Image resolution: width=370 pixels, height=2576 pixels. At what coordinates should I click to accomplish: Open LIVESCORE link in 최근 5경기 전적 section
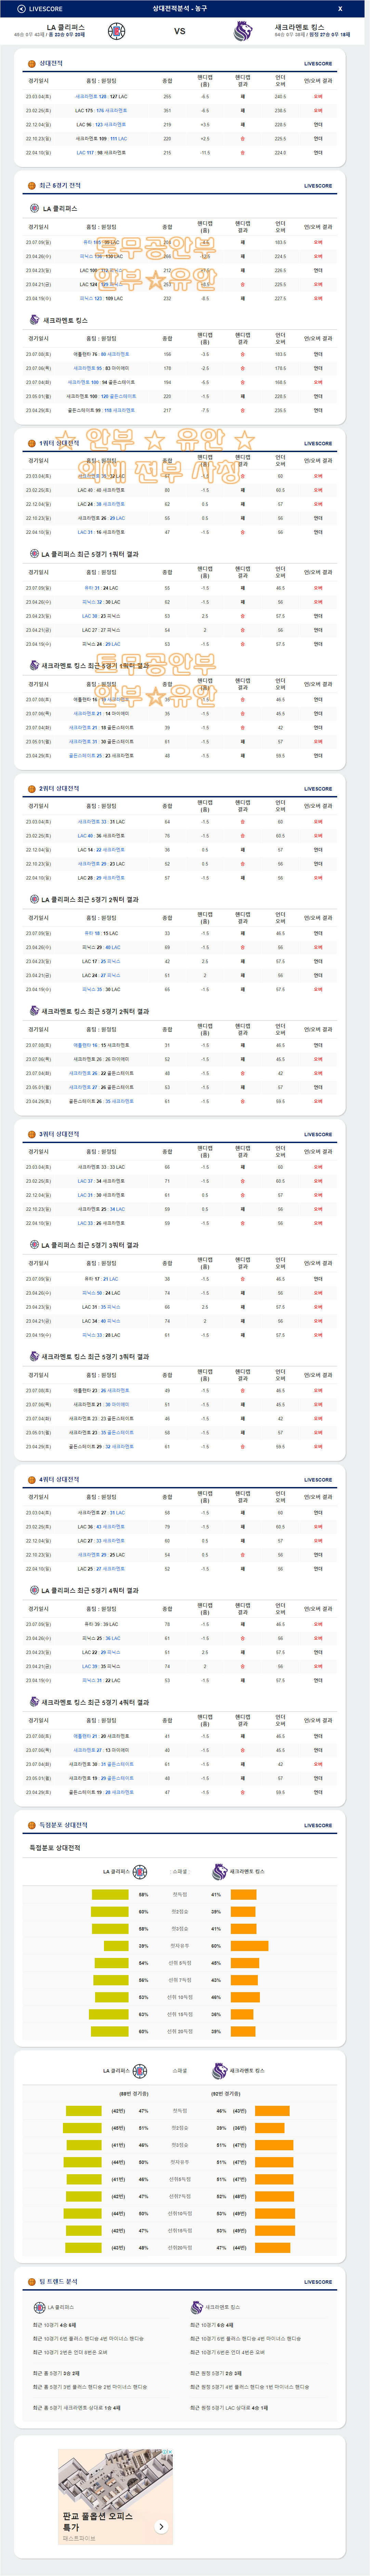pos(318,186)
